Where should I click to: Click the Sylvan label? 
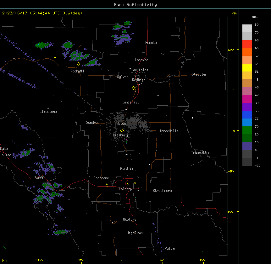(123, 77)
